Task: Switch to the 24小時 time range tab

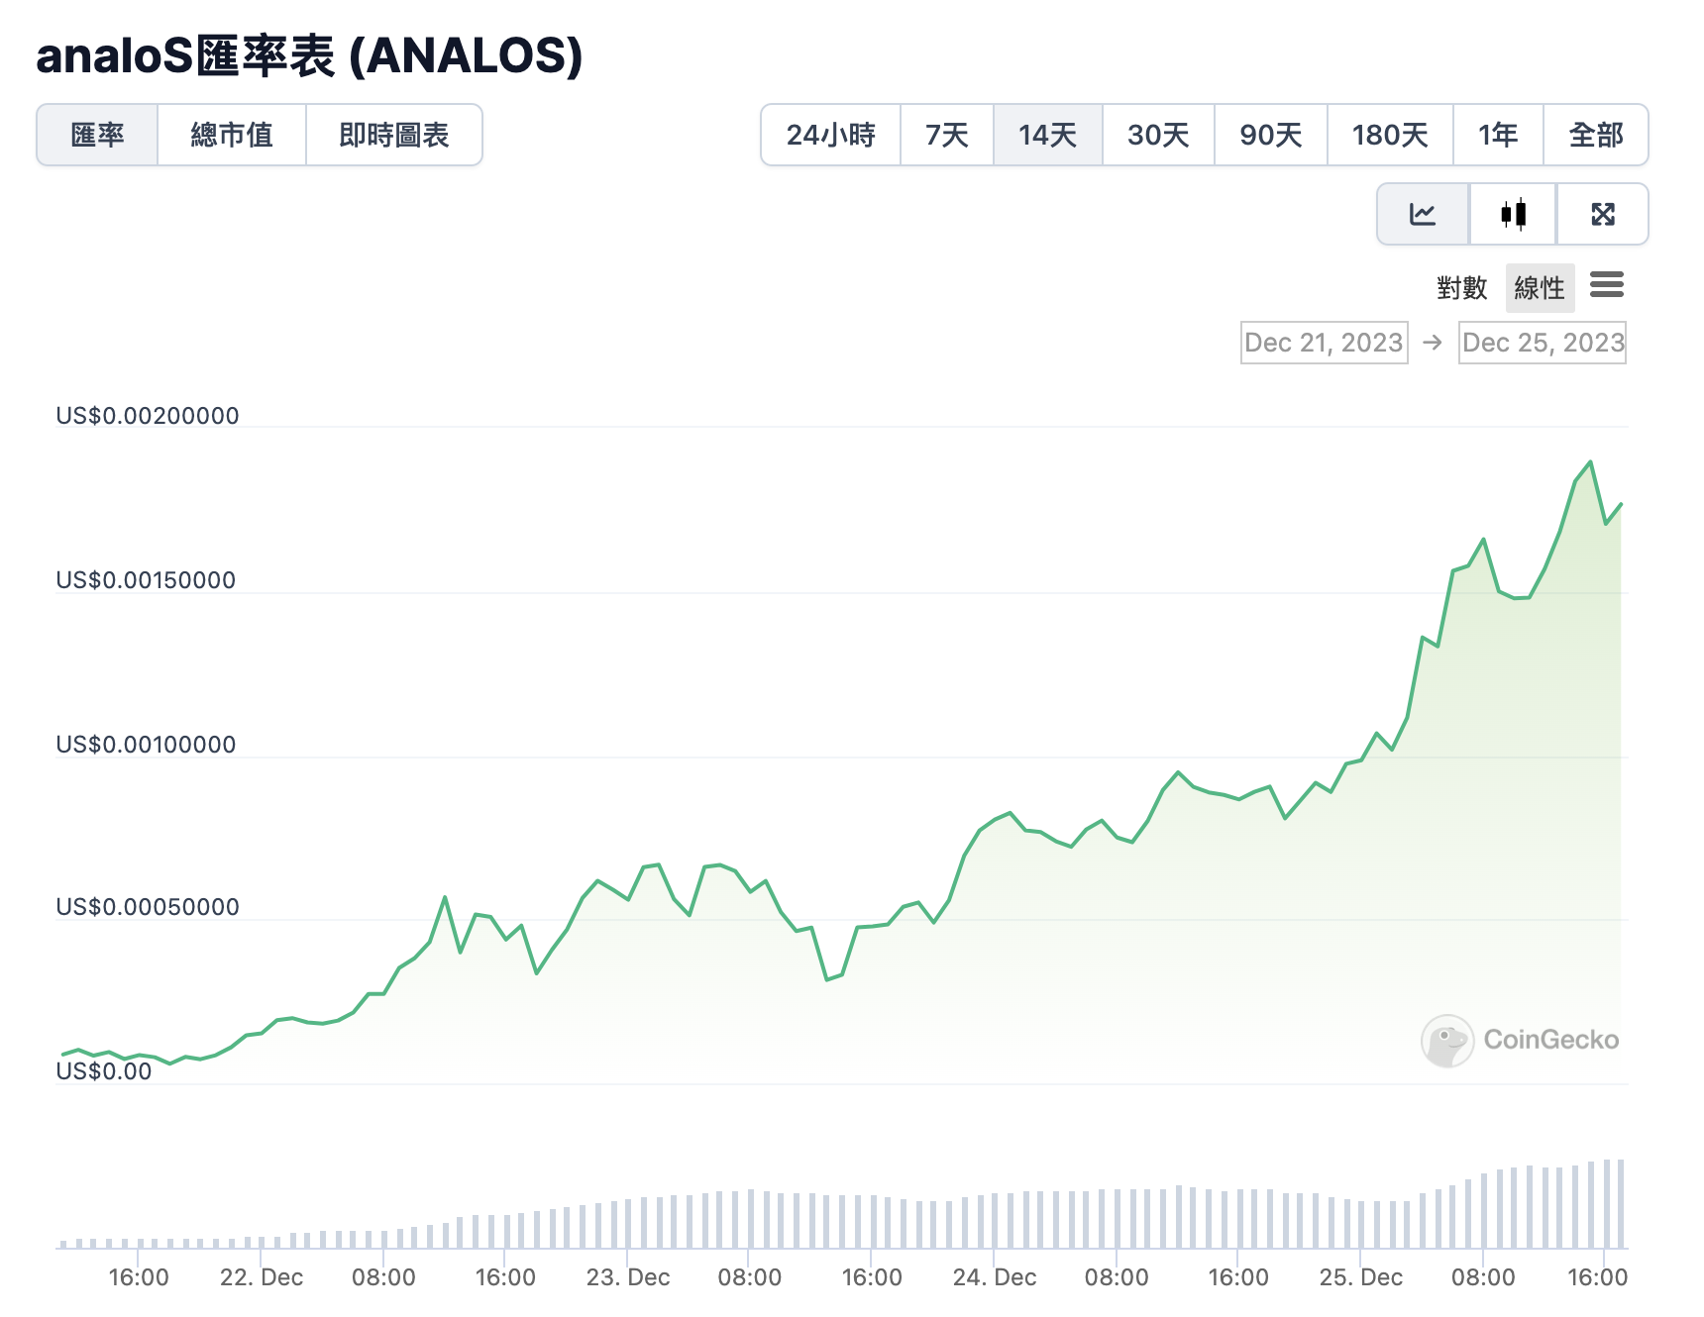Action: pyautogui.click(x=831, y=136)
